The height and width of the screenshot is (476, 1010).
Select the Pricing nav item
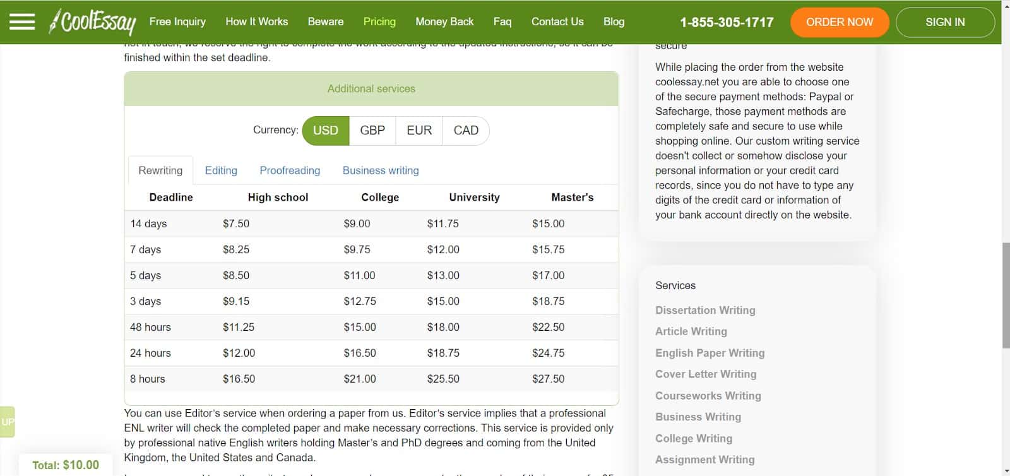379,21
